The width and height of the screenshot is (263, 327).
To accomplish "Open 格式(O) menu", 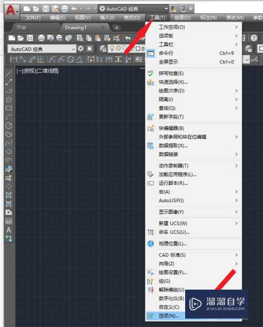I will [132, 18].
